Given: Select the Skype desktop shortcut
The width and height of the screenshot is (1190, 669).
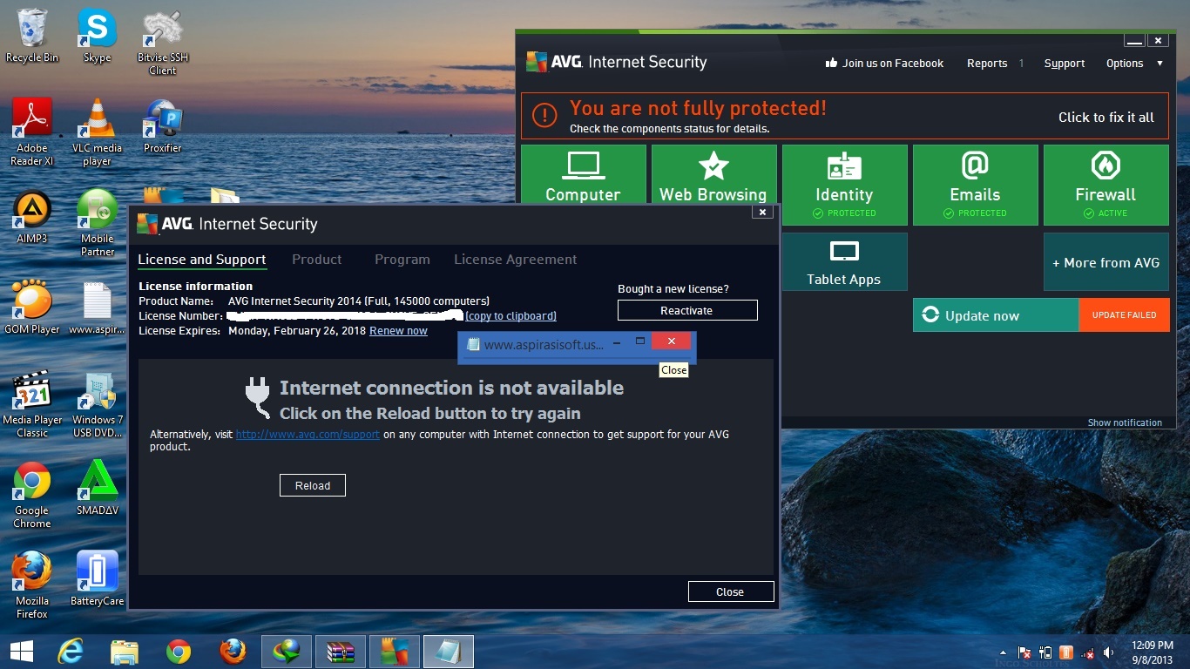Looking at the screenshot, I should tap(97, 36).
